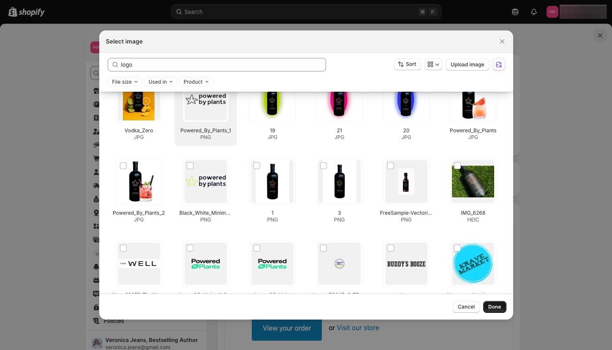612x350 pixels.
Task: Click the pink PBP store avatar in top bar
Action: coord(552,12)
